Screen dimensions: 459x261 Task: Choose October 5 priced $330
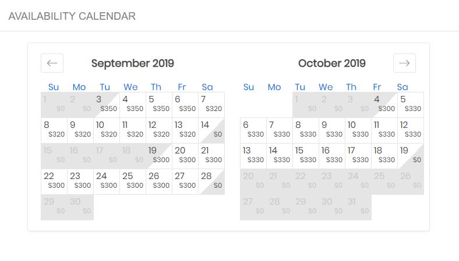pos(410,105)
